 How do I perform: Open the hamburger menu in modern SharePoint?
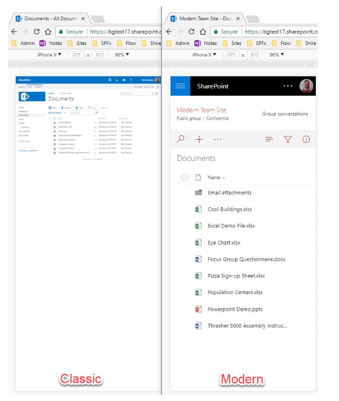pyautogui.click(x=181, y=86)
